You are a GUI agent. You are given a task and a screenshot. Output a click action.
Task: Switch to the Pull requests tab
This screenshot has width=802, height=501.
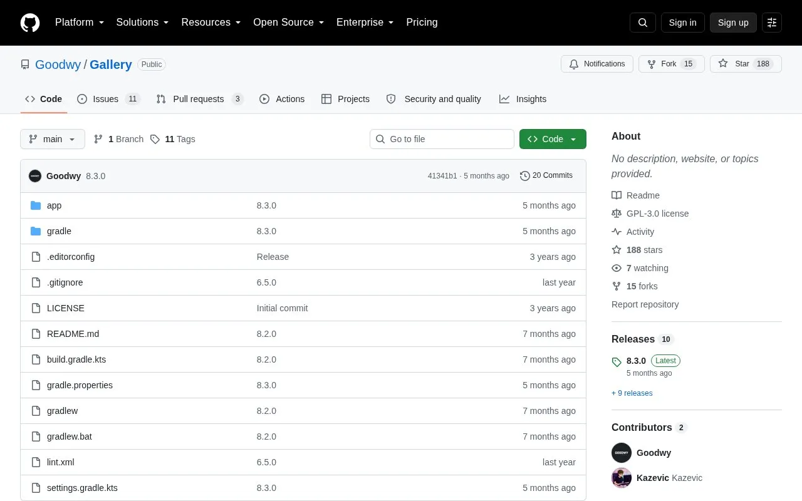click(200, 99)
